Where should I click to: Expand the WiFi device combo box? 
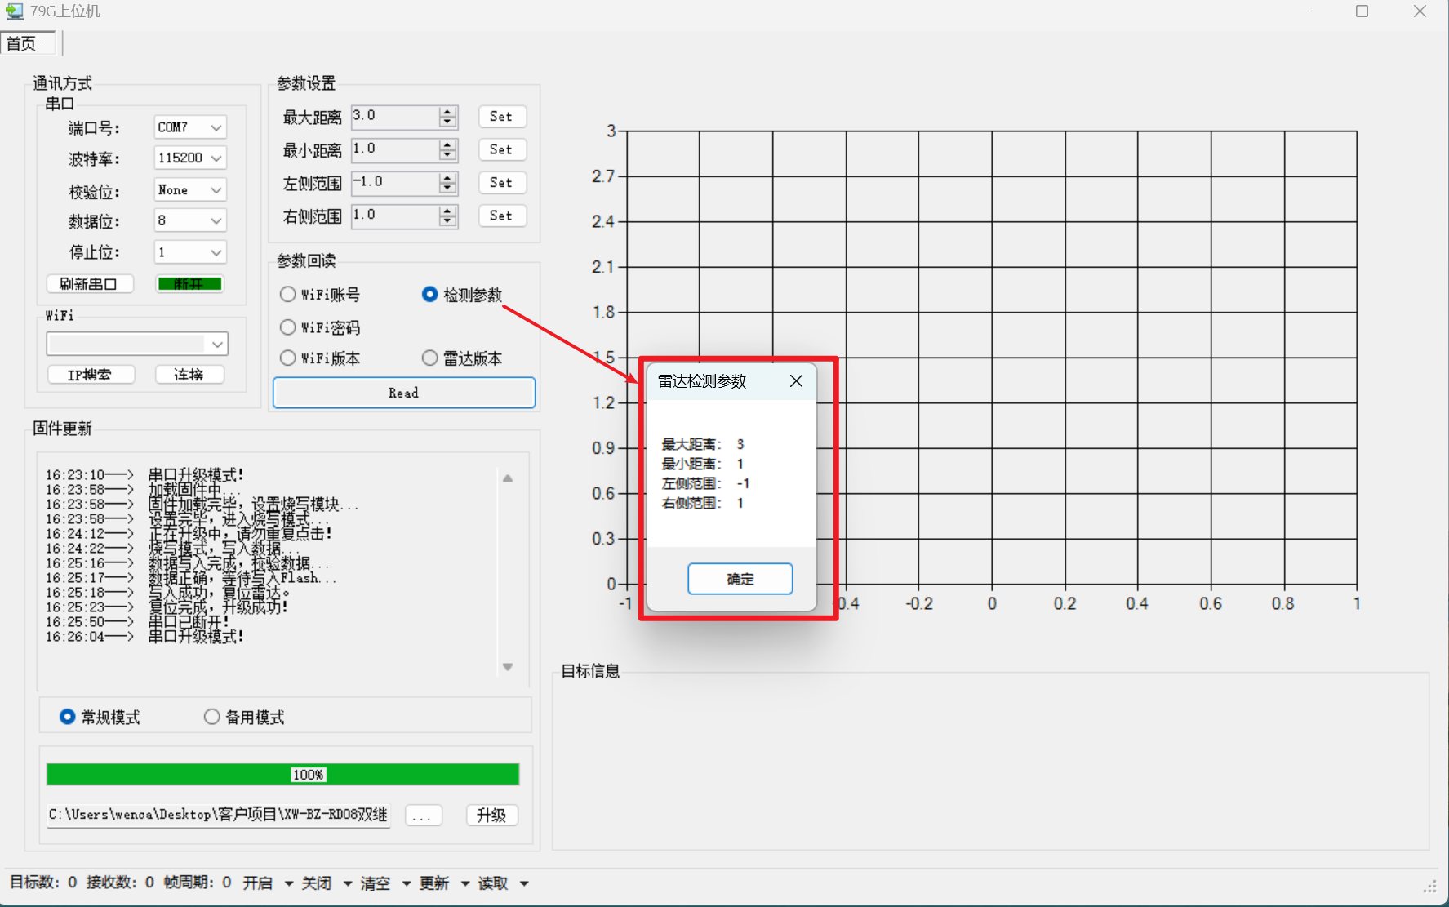[217, 345]
